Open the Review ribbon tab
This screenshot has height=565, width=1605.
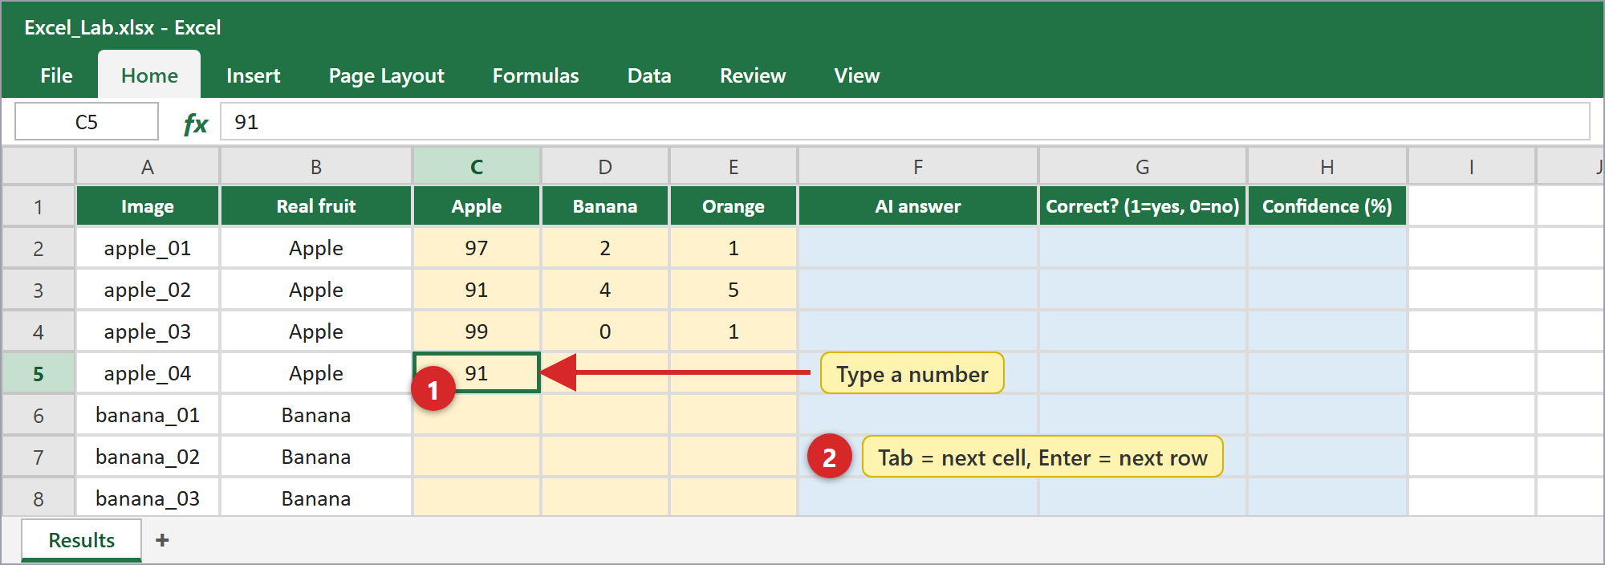(753, 75)
